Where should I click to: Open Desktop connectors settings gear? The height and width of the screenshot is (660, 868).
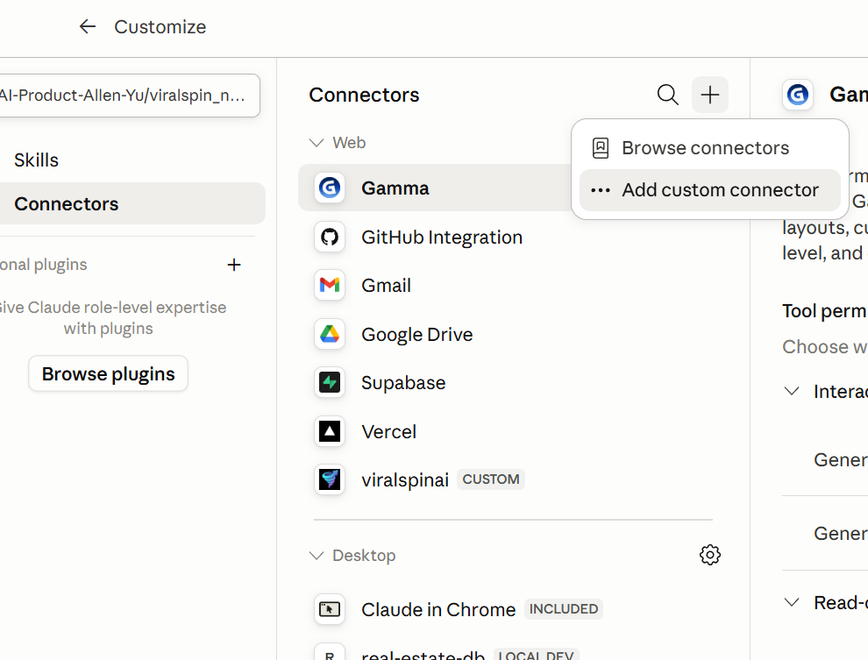click(x=709, y=555)
